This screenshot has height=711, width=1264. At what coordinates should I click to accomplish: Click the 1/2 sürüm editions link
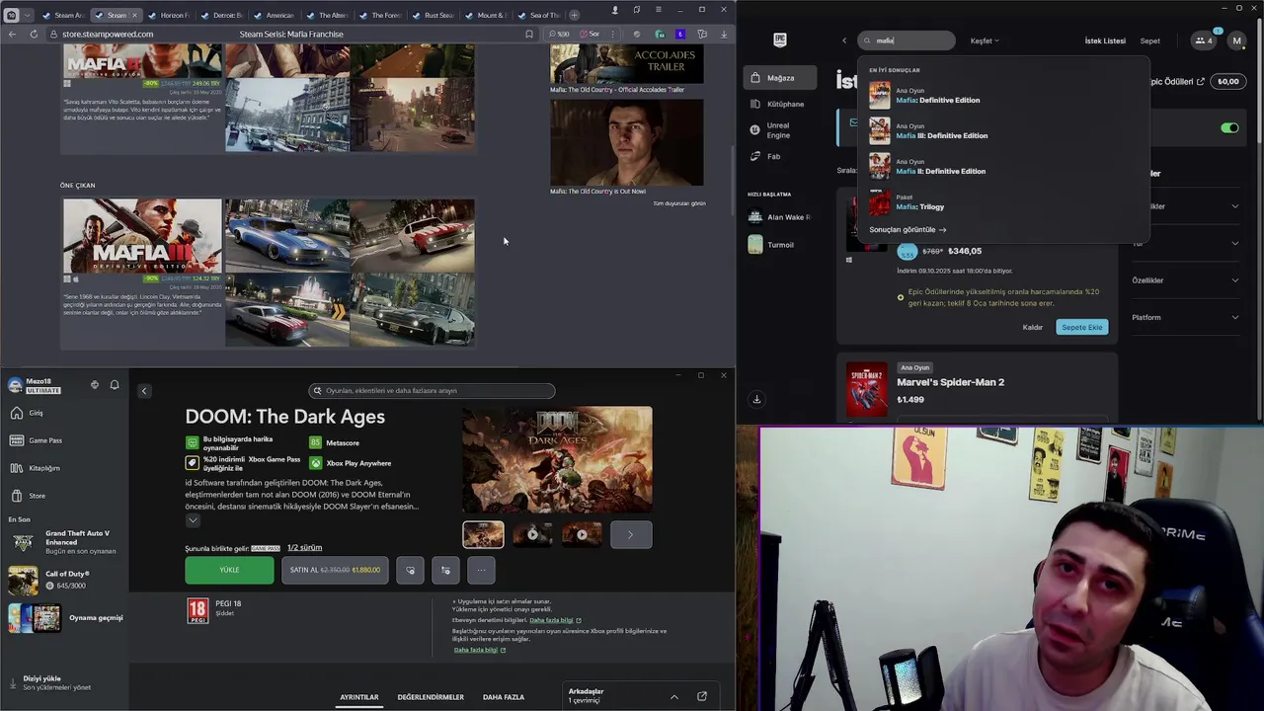(x=304, y=547)
